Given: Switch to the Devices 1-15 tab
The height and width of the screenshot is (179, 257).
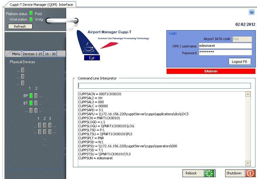Looking at the screenshot, I should point(32,54).
